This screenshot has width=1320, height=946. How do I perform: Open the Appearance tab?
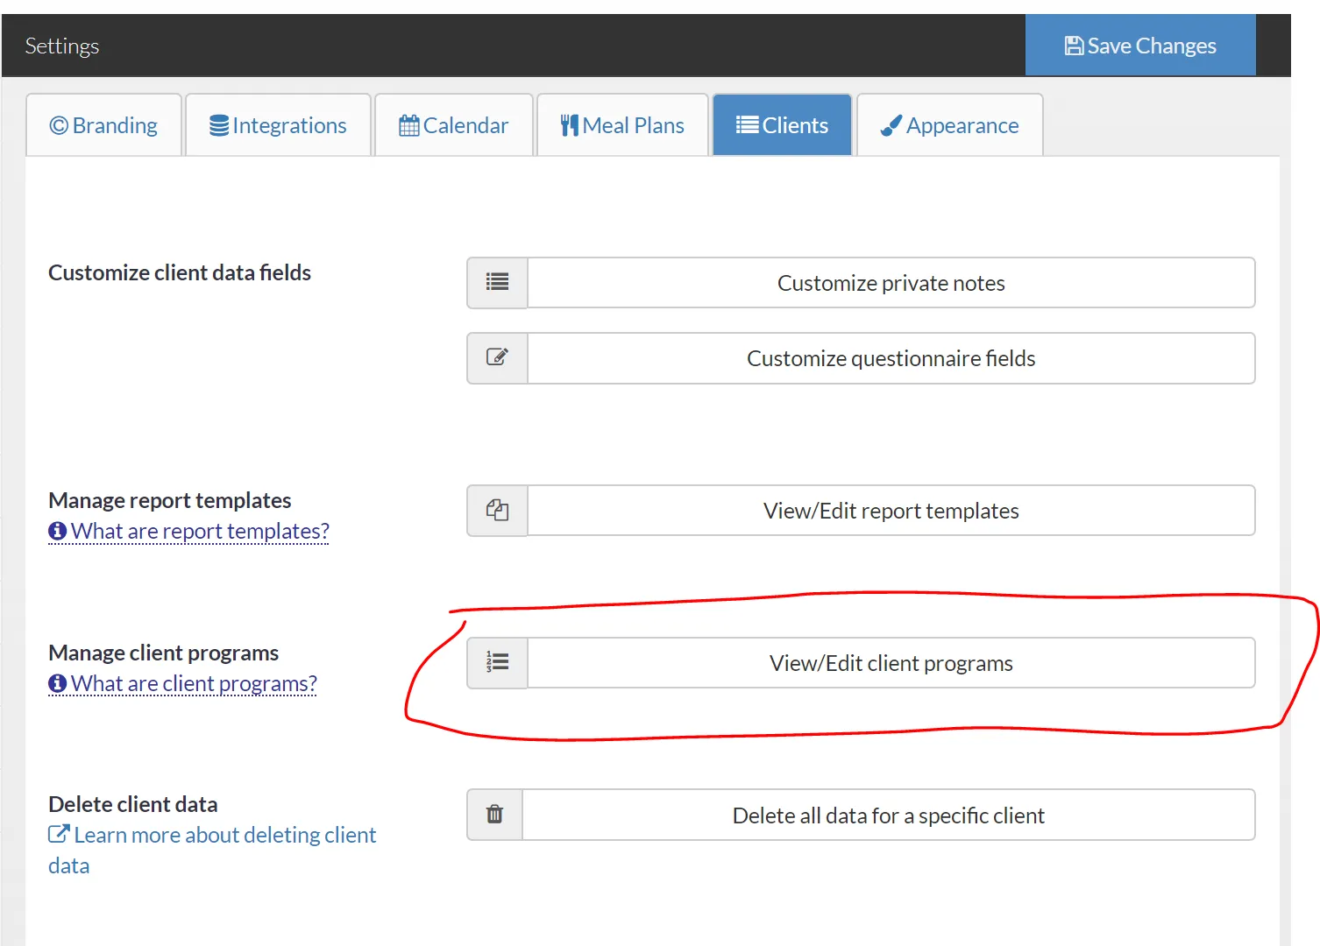949,124
